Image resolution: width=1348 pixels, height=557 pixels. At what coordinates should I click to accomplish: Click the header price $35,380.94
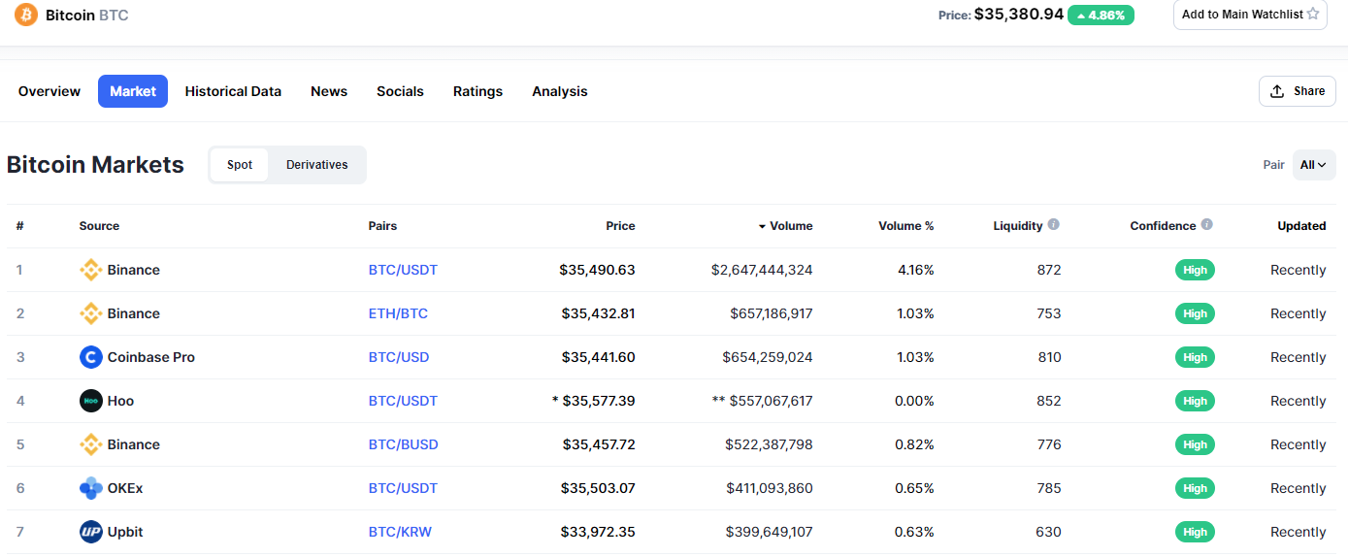1019,15
